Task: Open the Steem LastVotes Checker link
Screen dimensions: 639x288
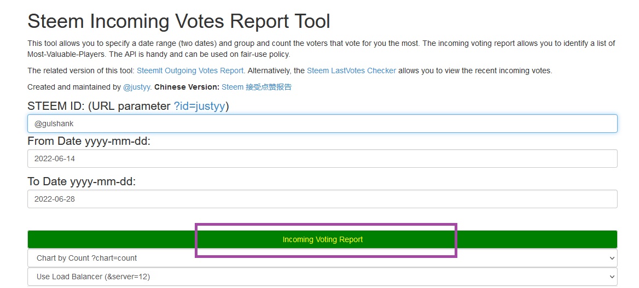Action: coord(351,70)
